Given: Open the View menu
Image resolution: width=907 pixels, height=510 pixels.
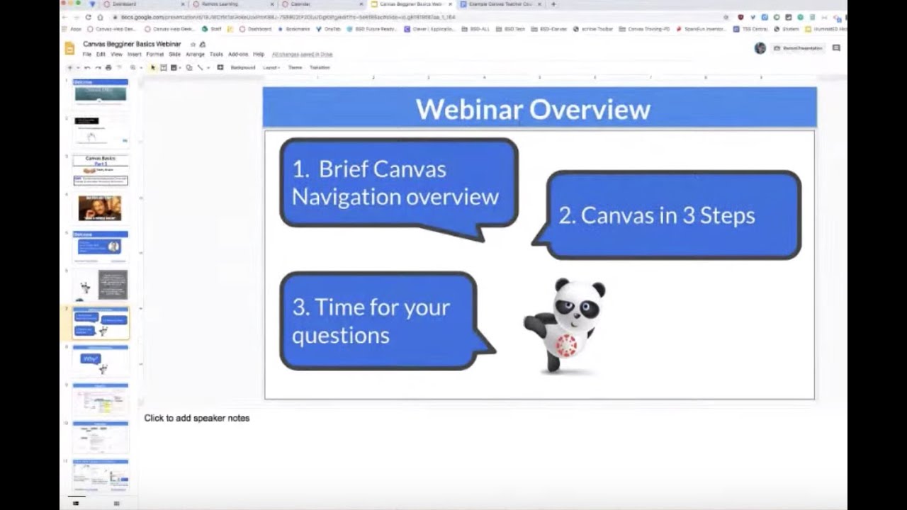Looking at the screenshot, I should click(x=116, y=54).
